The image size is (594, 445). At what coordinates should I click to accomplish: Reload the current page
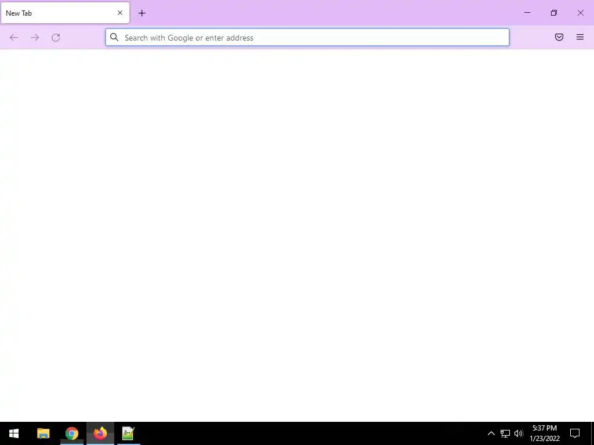pyautogui.click(x=56, y=38)
